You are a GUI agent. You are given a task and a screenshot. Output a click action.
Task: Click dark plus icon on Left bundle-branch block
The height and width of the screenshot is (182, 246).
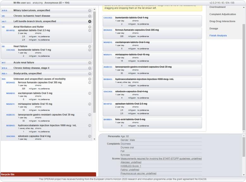(89, 21)
